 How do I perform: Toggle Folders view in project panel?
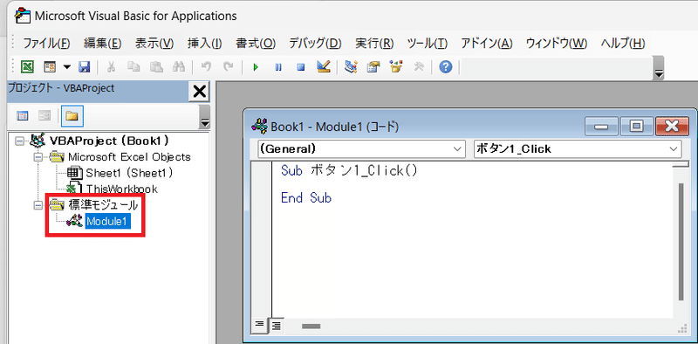coord(72,116)
